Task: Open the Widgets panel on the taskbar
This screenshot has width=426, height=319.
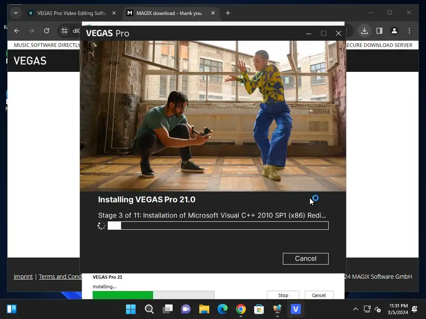Action: (x=12, y=309)
